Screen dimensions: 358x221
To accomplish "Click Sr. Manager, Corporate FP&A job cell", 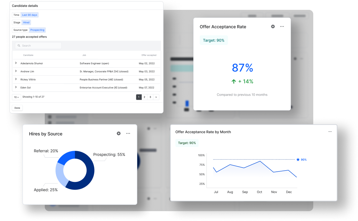I will coord(104,71).
